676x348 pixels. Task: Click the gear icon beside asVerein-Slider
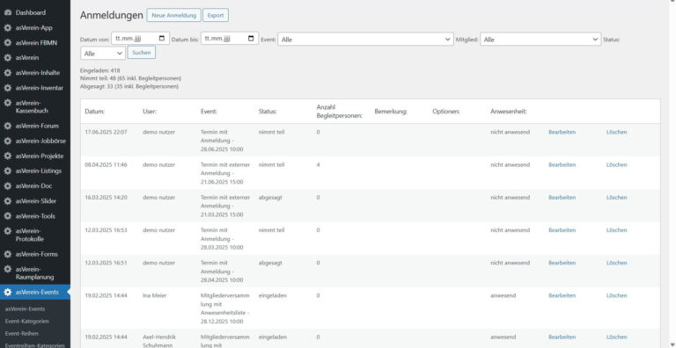click(x=7, y=201)
